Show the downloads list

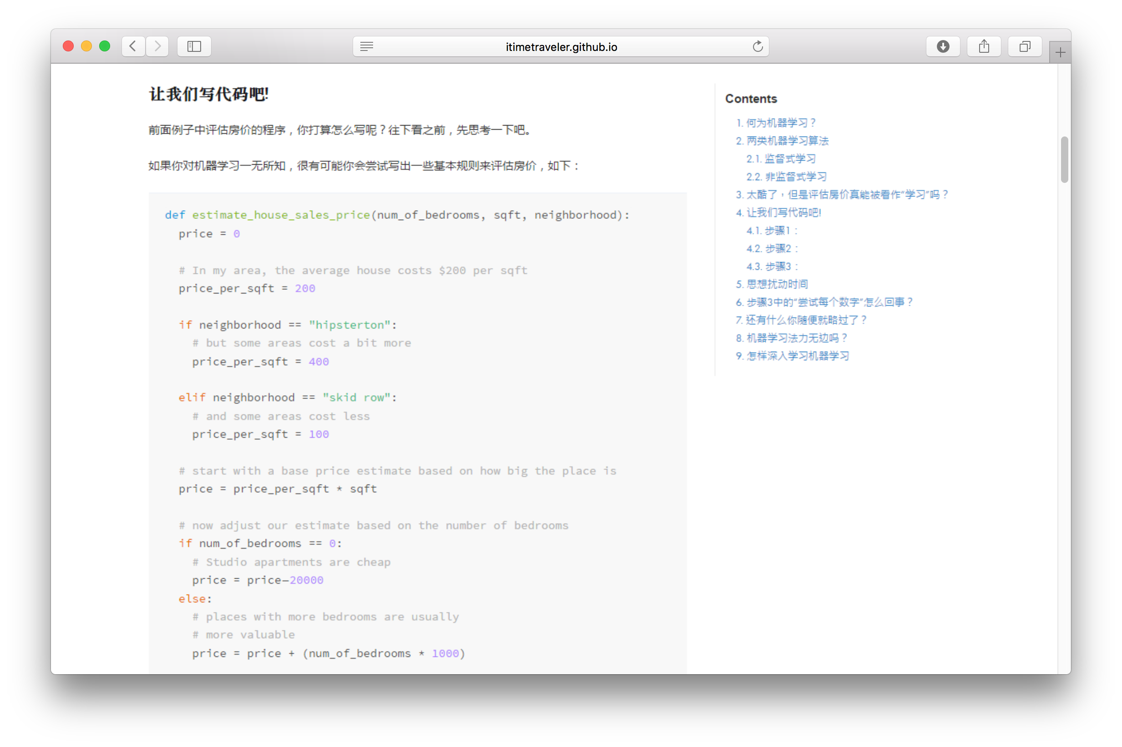click(x=942, y=46)
